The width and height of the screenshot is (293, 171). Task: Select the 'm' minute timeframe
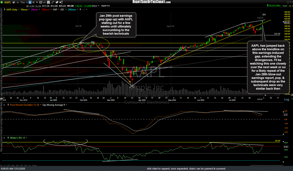tap(18, 2)
